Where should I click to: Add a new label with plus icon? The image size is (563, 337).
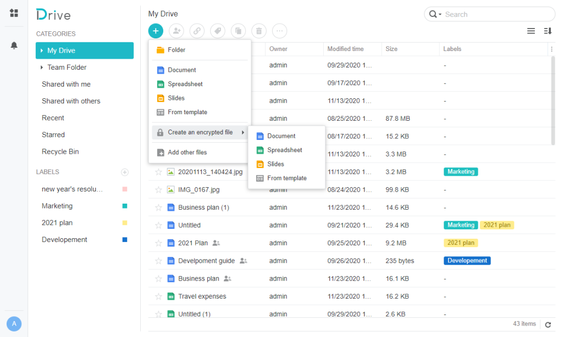[x=125, y=172]
